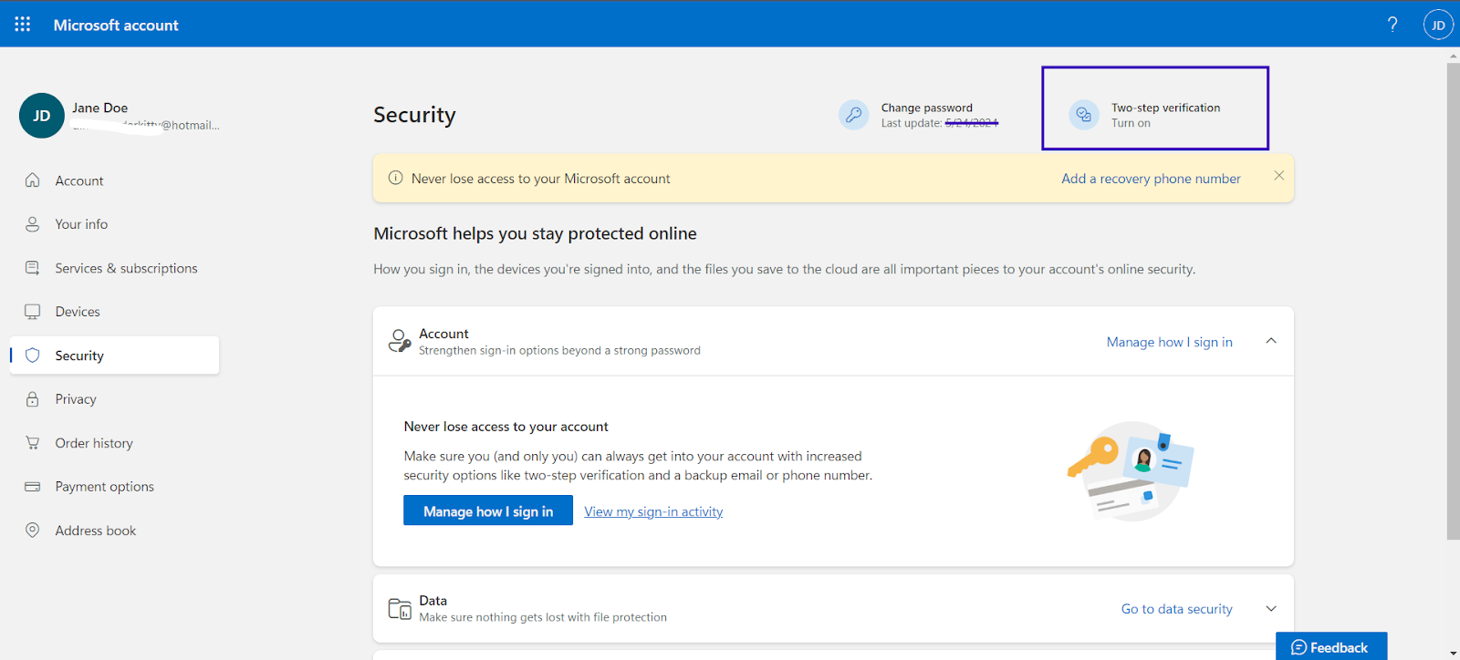The image size is (1460, 660).
Task: Dismiss the recovery phone banner
Action: [x=1279, y=176]
